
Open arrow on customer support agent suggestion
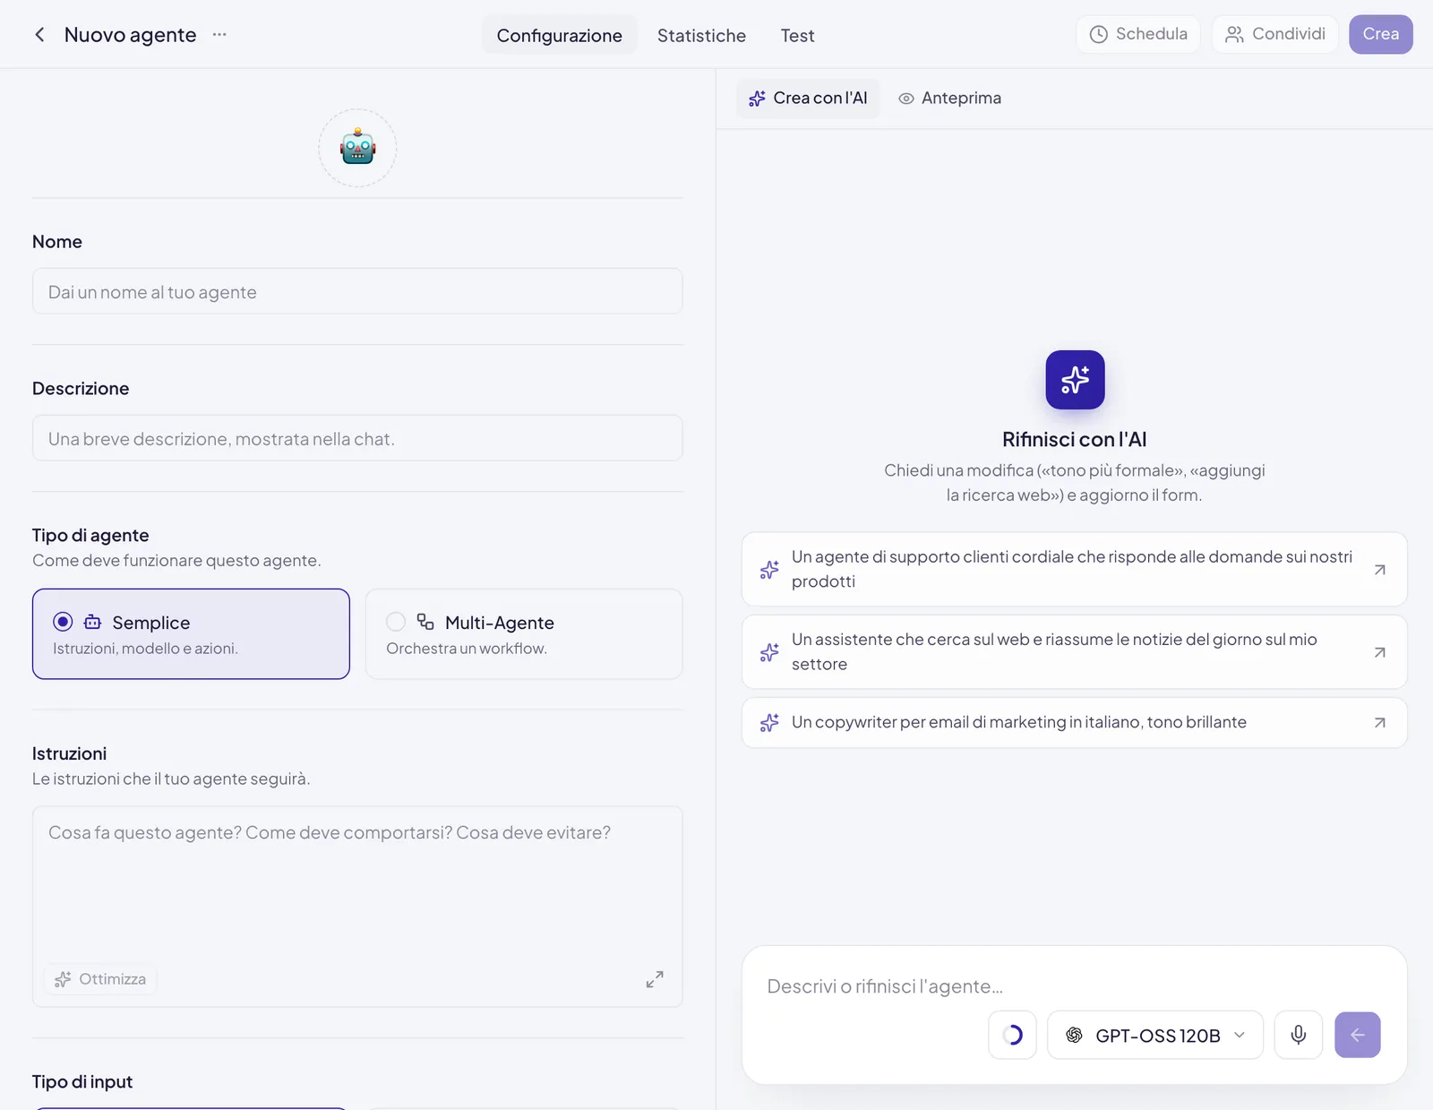(1380, 570)
